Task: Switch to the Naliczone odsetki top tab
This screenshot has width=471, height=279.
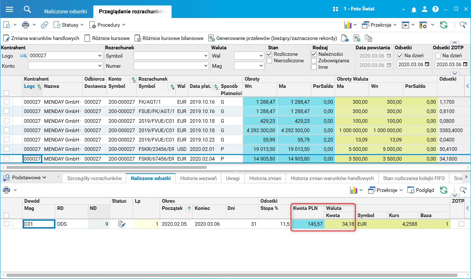Action: 65,11
